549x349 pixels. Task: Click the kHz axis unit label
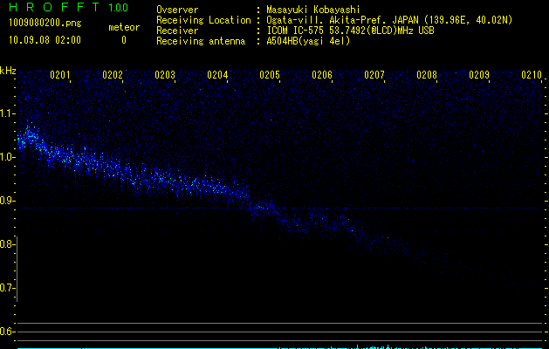click(x=8, y=71)
